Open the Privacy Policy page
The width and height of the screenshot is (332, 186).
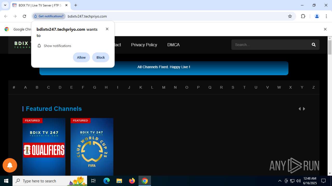click(144, 45)
